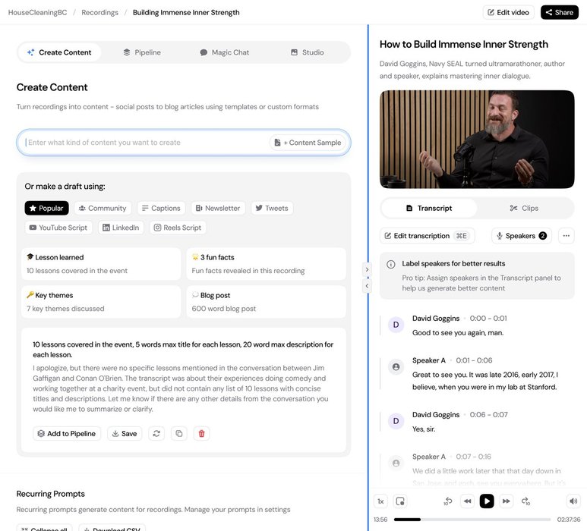Expand panel with right chevron
The width and height of the screenshot is (587, 531).
(x=367, y=269)
